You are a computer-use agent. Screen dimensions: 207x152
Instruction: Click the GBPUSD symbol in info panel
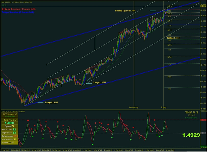pyautogui.click(x=10, y=120)
